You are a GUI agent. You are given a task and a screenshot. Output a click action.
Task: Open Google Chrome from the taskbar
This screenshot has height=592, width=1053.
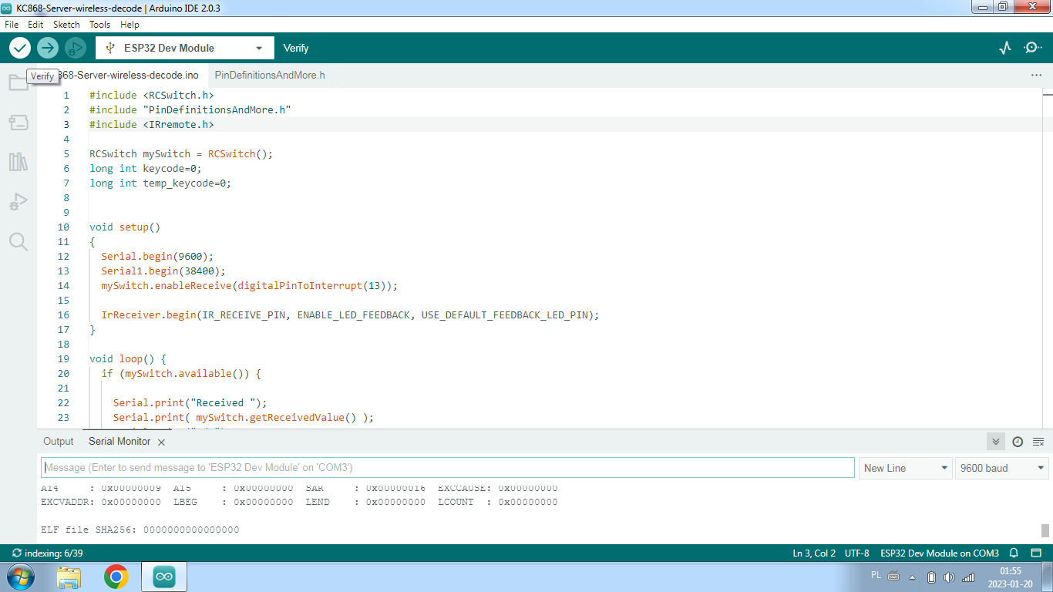116,577
